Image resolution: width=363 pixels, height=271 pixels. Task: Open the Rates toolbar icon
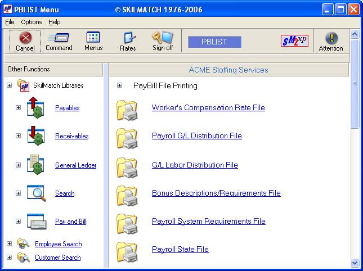click(128, 38)
